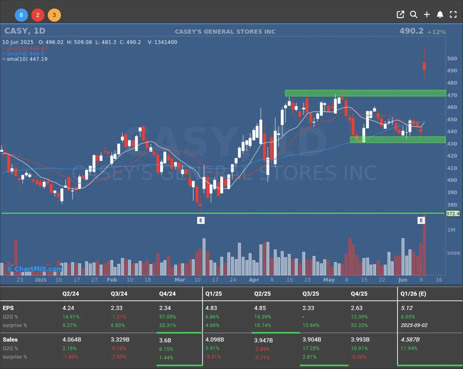The image size is (463, 369).
Task: Click CASEY'S GENERAL STORES INC title
Action: (225, 32)
